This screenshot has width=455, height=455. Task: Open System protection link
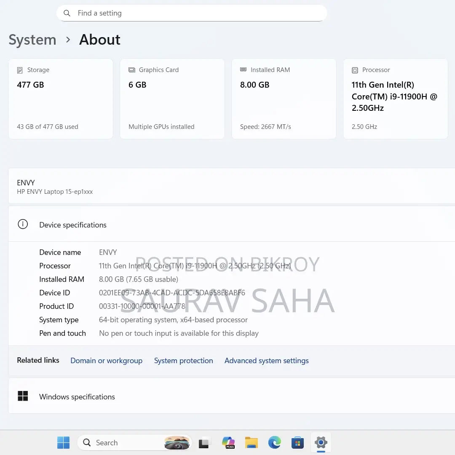183,360
